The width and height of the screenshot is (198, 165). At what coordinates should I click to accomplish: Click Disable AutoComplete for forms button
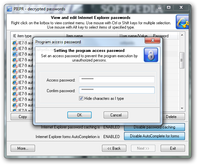154,136
